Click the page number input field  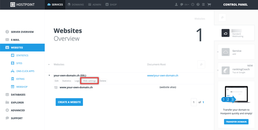coord(194,102)
